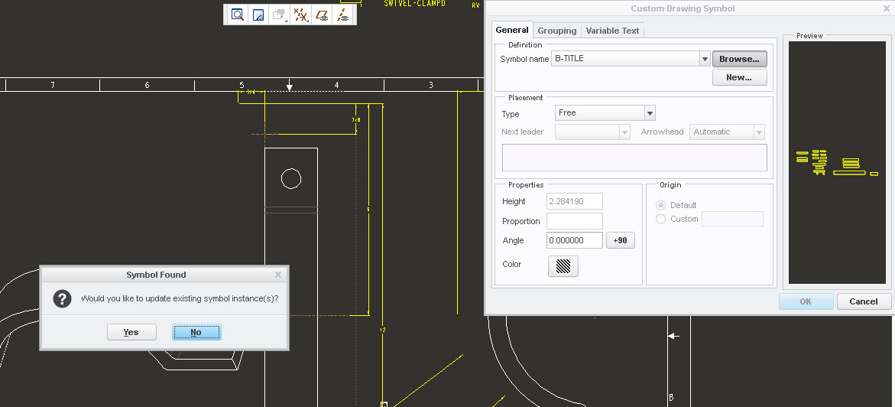Viewport: 895px width, 407px height.
Task: Open the annotation display AB toolbar icon
Action: (279, 15)
